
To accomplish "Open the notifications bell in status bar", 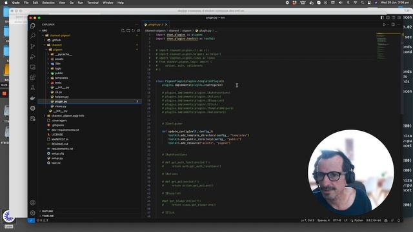I will click(399, 220).
